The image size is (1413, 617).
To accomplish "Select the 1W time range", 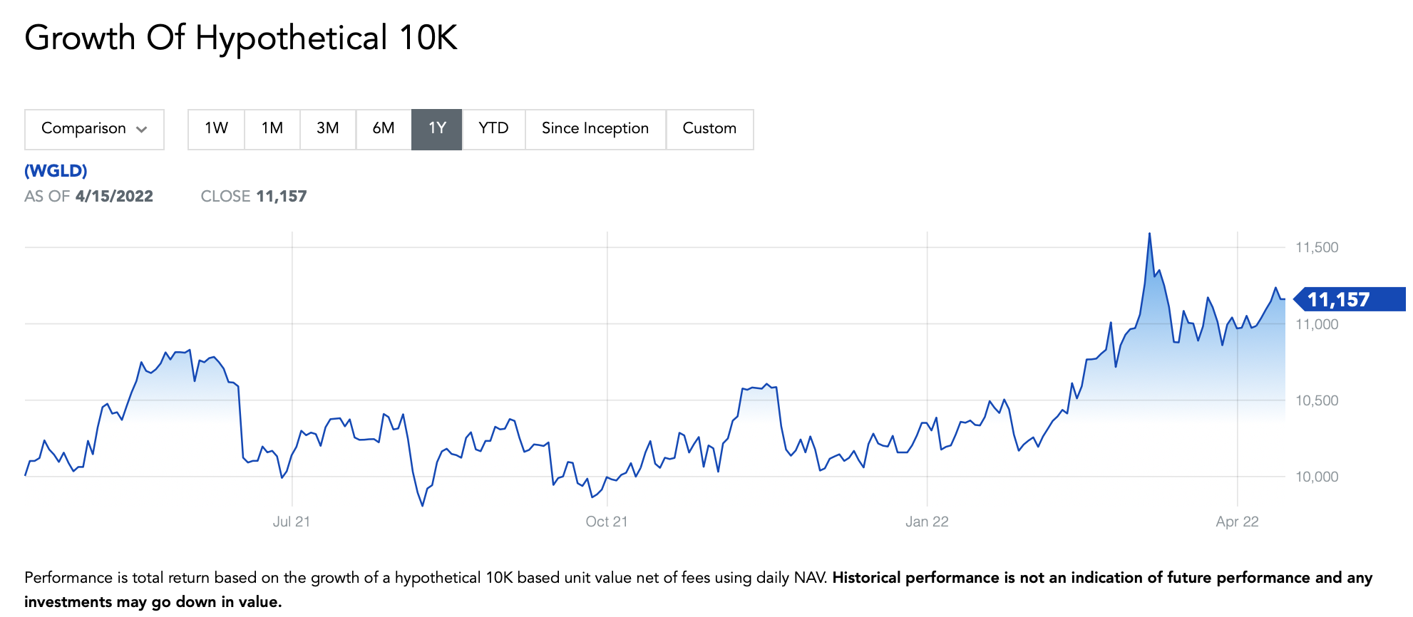I will [x=216, y=129].
